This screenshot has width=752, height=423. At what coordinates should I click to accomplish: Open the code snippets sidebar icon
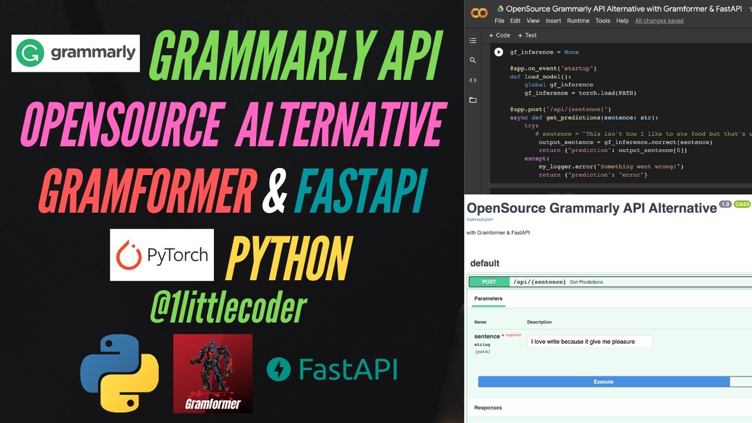pyautogui.click(x=473, y=80)
